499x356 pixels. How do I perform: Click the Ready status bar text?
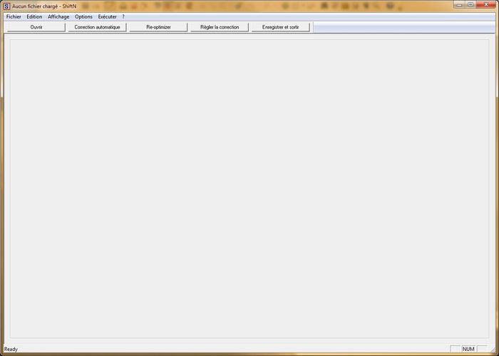point(11,349)
